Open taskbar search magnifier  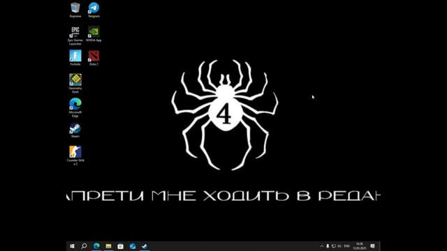84,246
